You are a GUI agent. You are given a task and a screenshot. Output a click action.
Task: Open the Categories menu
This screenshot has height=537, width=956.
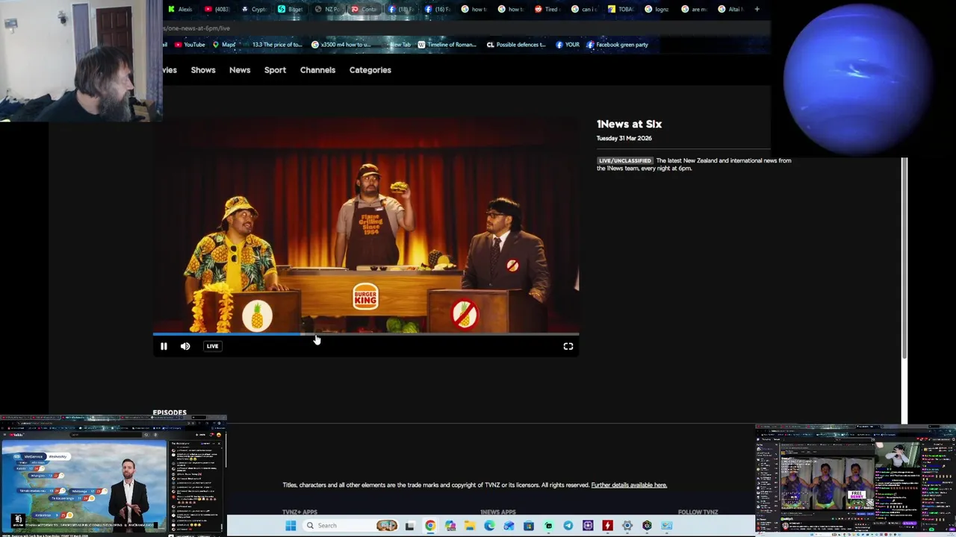(370, 70)
